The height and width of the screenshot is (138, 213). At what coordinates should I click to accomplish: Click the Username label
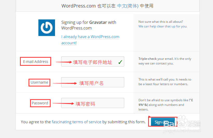(39, 82)
